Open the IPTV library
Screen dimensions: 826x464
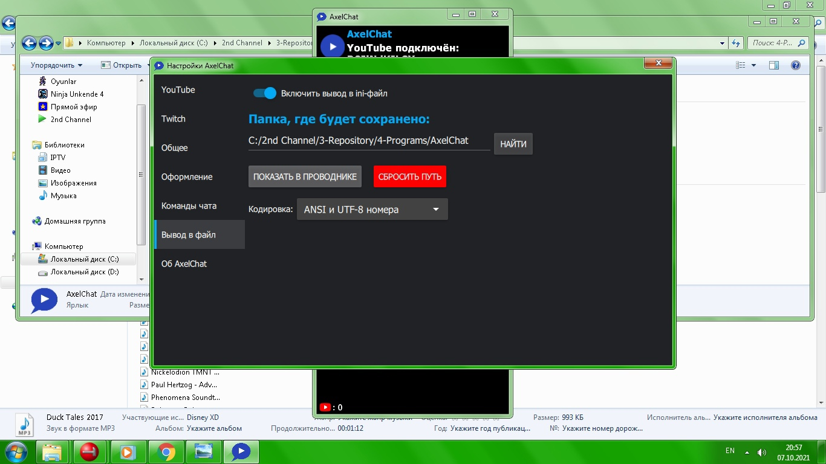[x=52, y=158]
